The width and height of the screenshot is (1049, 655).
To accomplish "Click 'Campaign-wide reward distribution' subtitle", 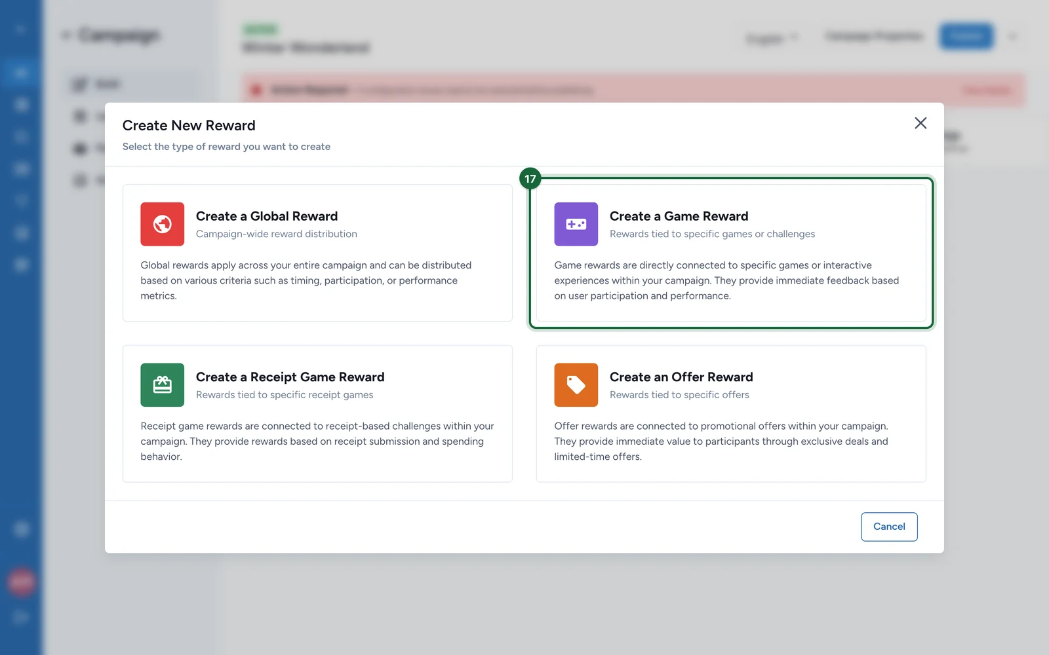I will [x=277, y=234].
